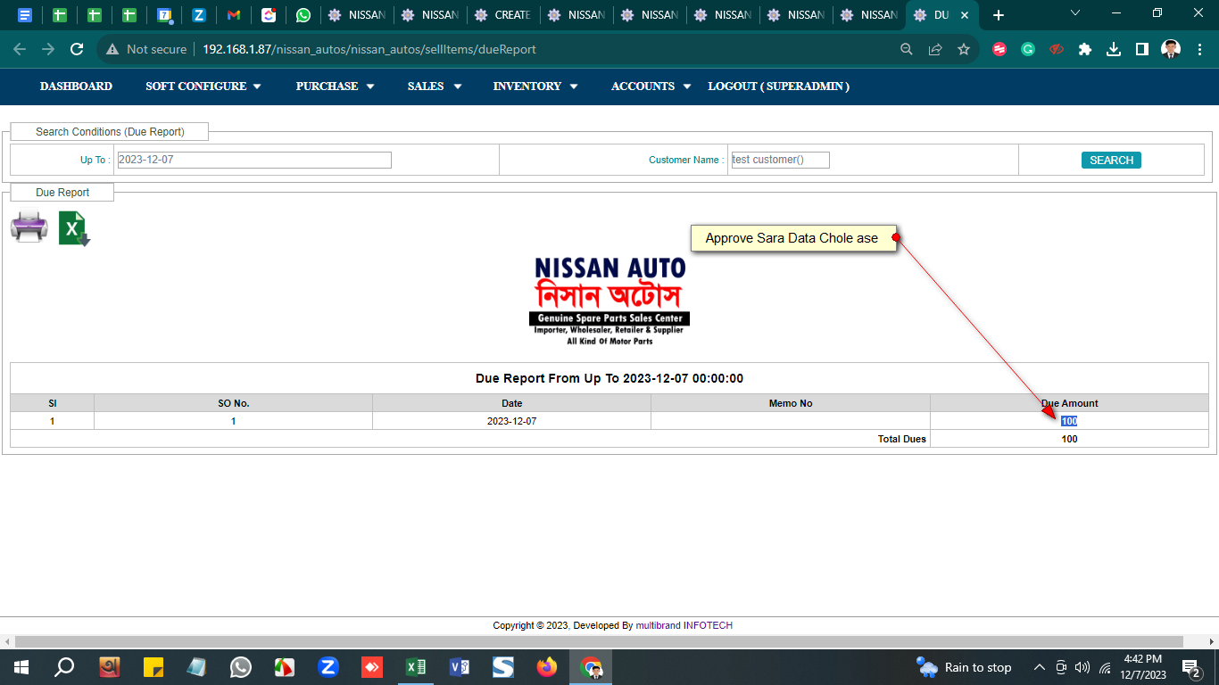Click the scrollbar's right arrow
The width and height of the screenshot is (1219, 685).
pyautogui.click(x=1212, y=641)
